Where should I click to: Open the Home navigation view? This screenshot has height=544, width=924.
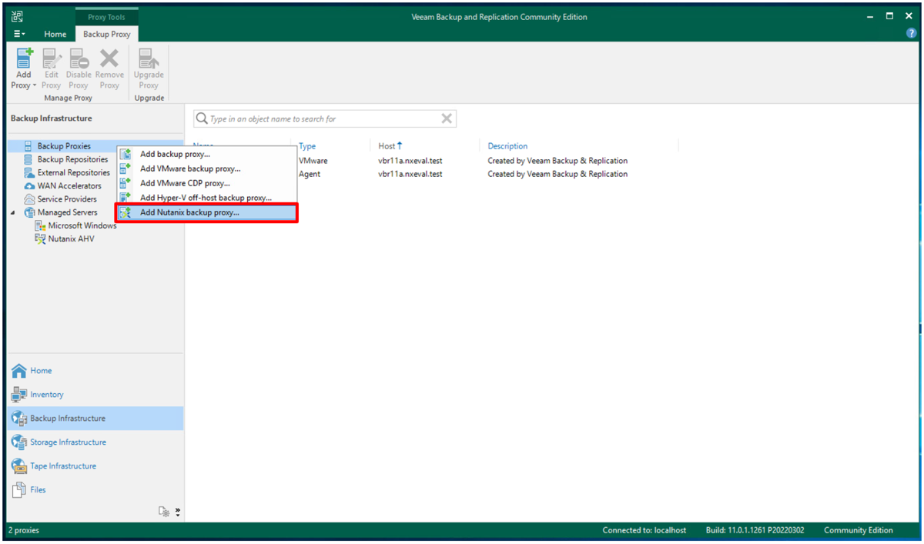pyautogui.click(x=95, y=371)
